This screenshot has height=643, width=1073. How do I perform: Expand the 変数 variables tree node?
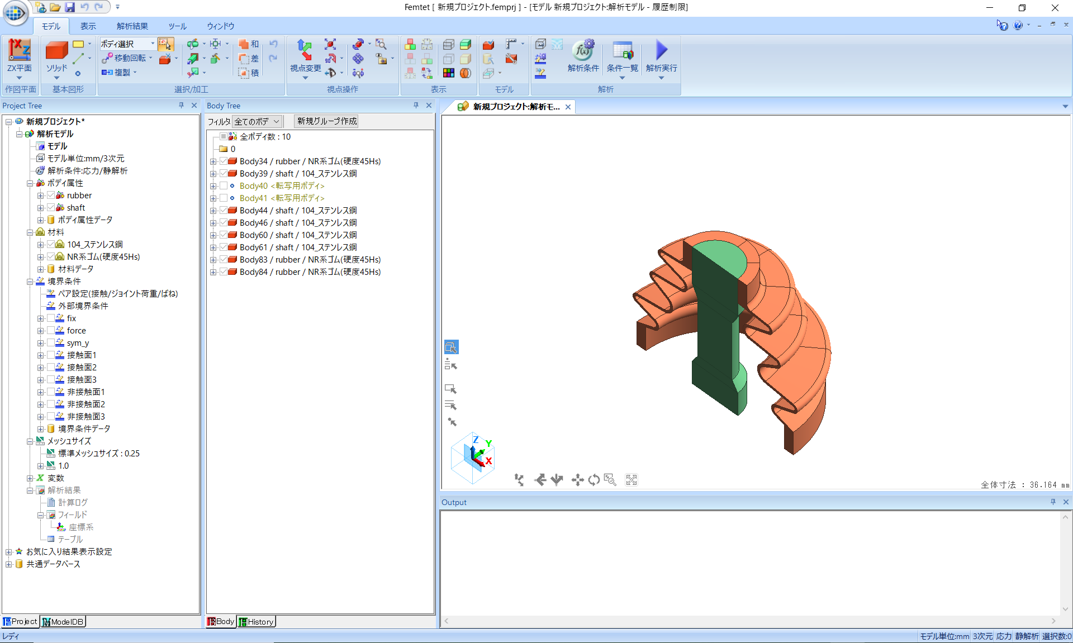click(x=30, y=478)
